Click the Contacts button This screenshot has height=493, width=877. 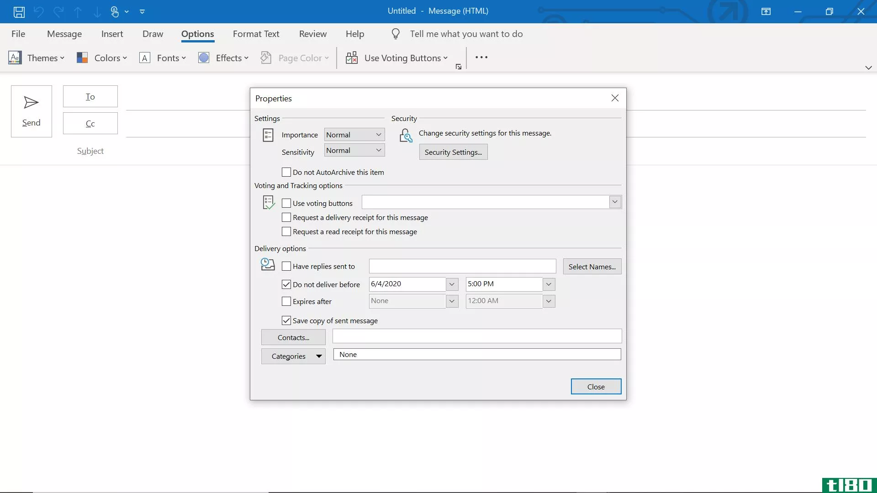coord(293,337)
